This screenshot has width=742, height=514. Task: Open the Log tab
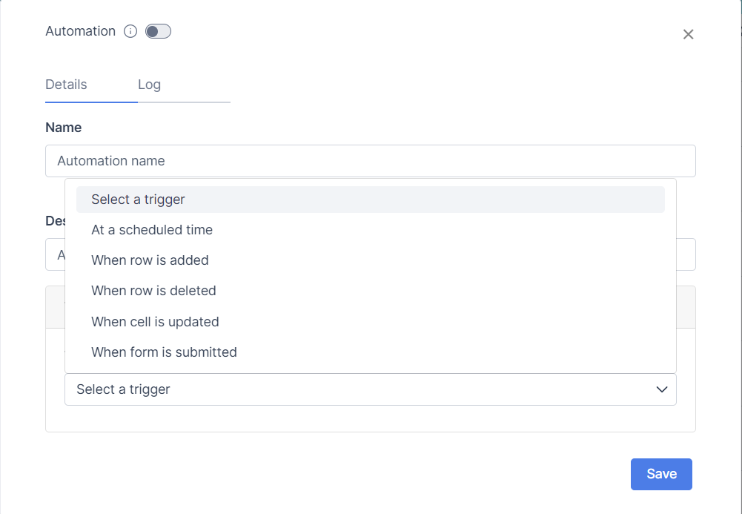[x=149, y=85]
